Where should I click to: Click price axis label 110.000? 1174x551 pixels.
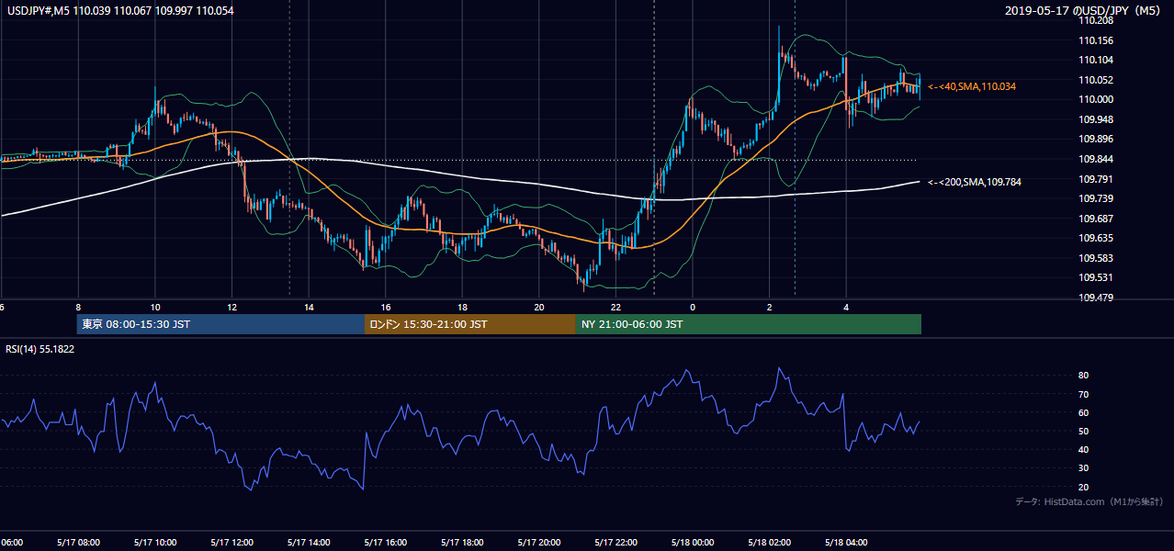(x=1097, y=99)
